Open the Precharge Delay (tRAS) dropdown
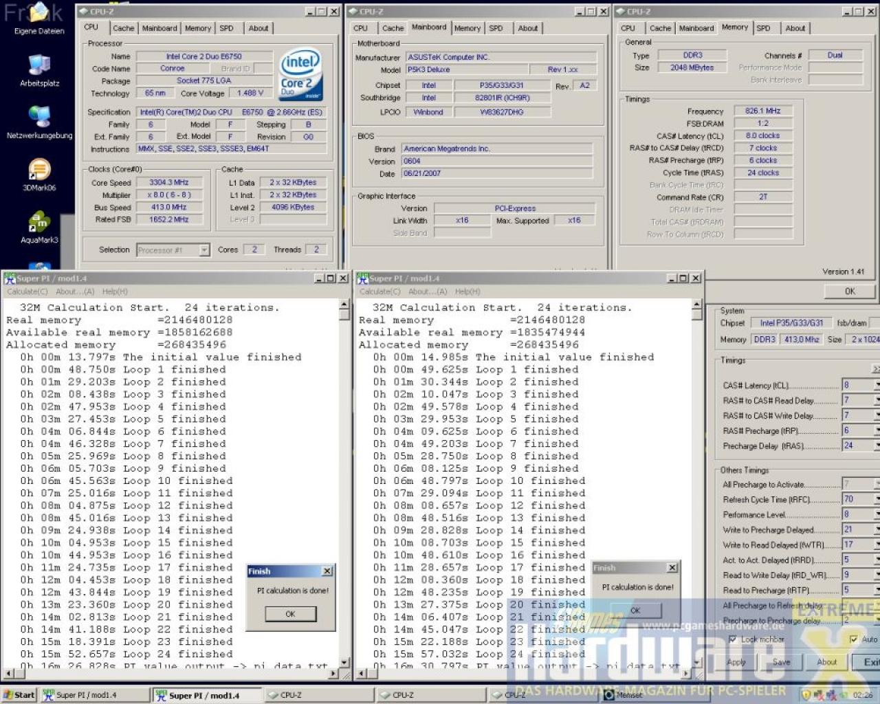The image size is (880, 704). click(877, 445)
